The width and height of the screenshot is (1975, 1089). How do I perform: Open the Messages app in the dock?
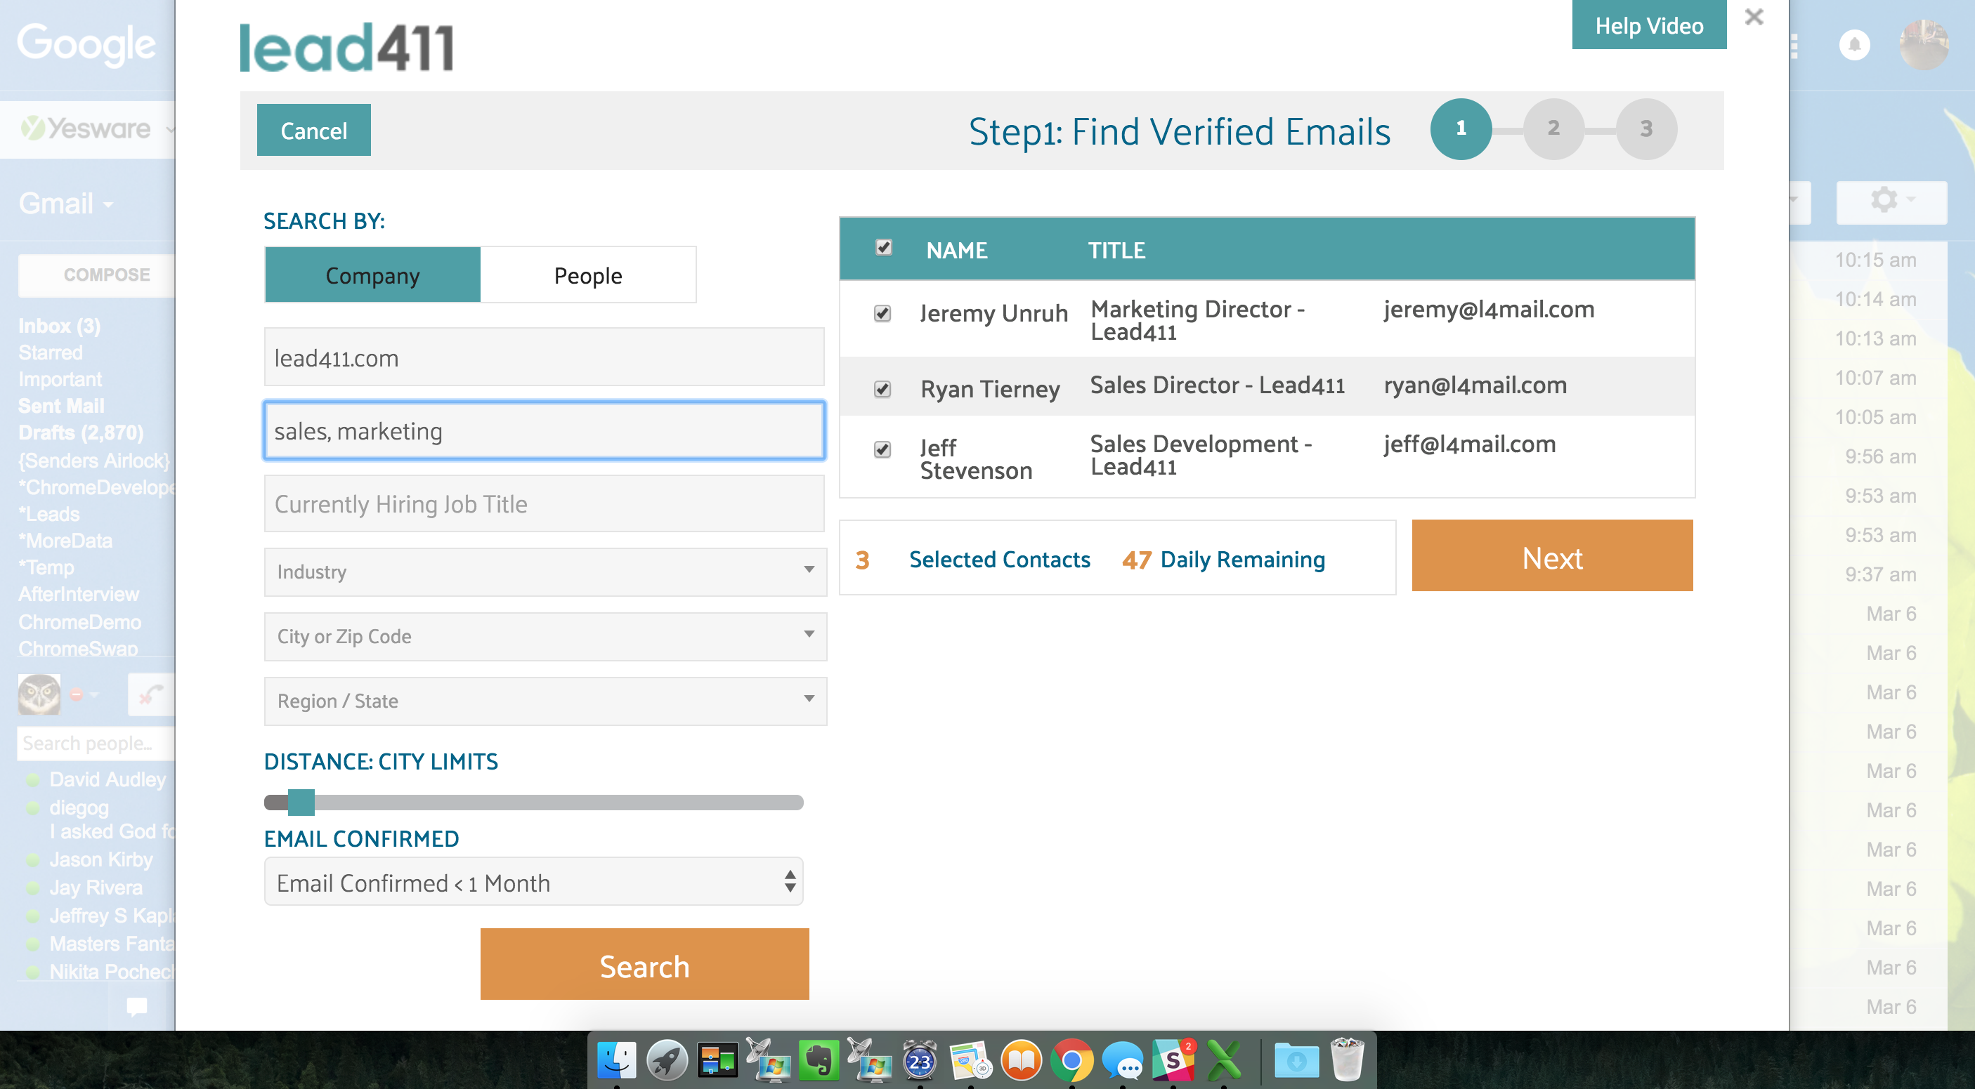1123,1061
